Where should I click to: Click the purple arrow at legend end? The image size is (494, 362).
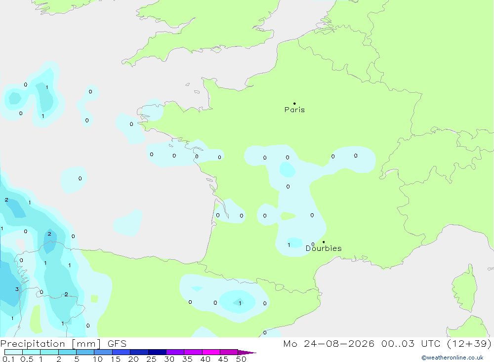pos(247,353)
